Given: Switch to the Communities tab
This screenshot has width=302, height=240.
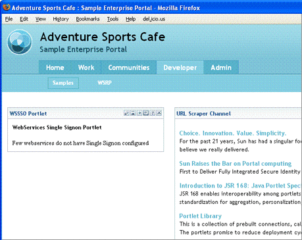Looking at the screenshot, I should [x=129, y=68].
